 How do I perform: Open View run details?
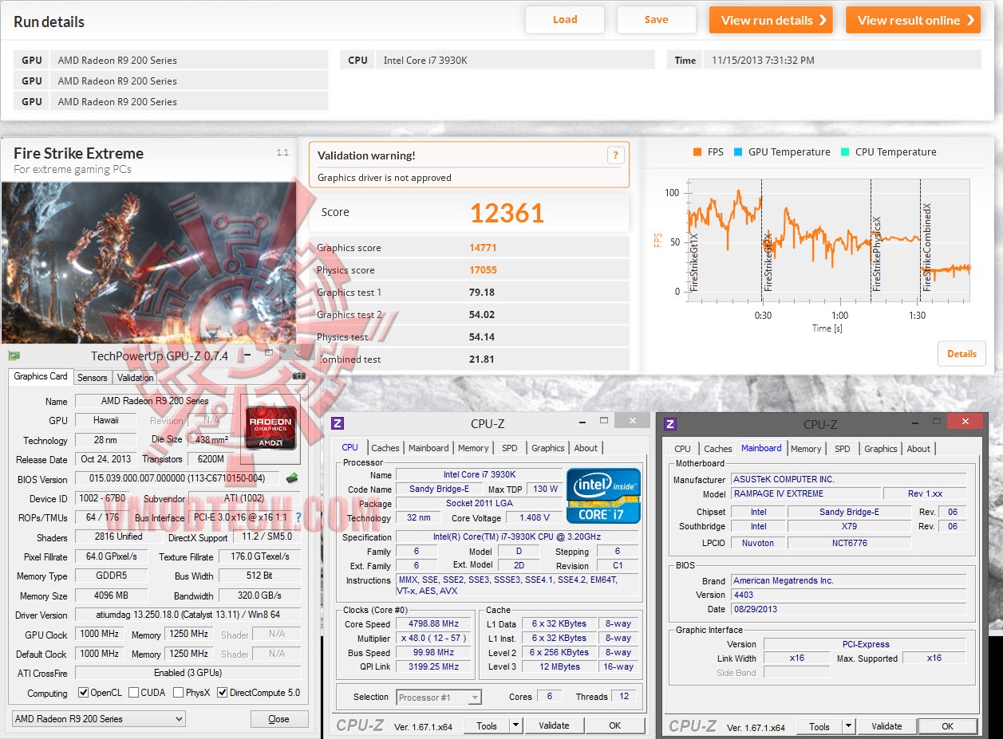[x=771, y=20]
